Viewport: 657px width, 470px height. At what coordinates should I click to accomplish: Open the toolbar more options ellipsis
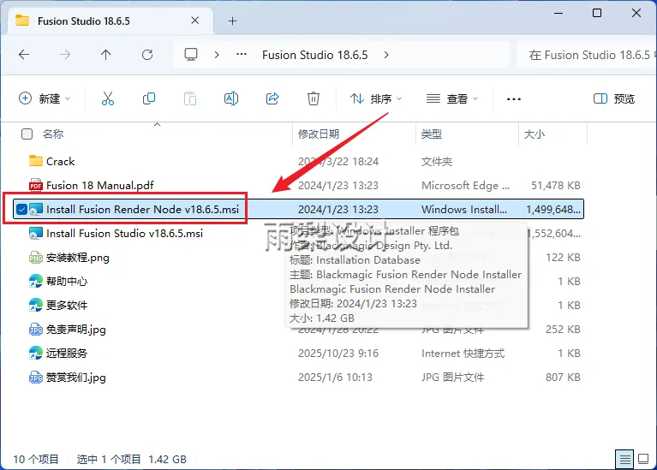coord(514,99)
